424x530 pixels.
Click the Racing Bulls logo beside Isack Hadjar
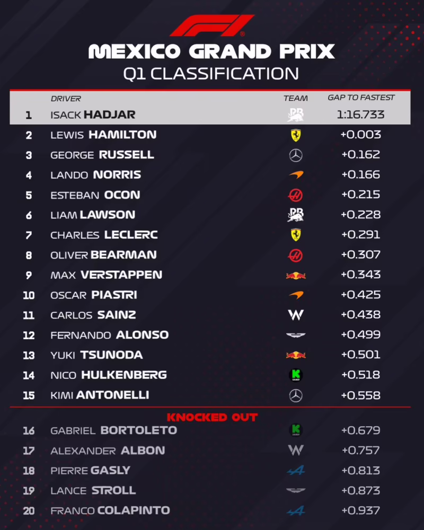click(295, 114)
